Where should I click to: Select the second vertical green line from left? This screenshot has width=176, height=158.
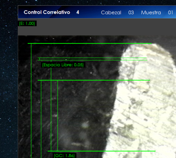tap(41, 119)
